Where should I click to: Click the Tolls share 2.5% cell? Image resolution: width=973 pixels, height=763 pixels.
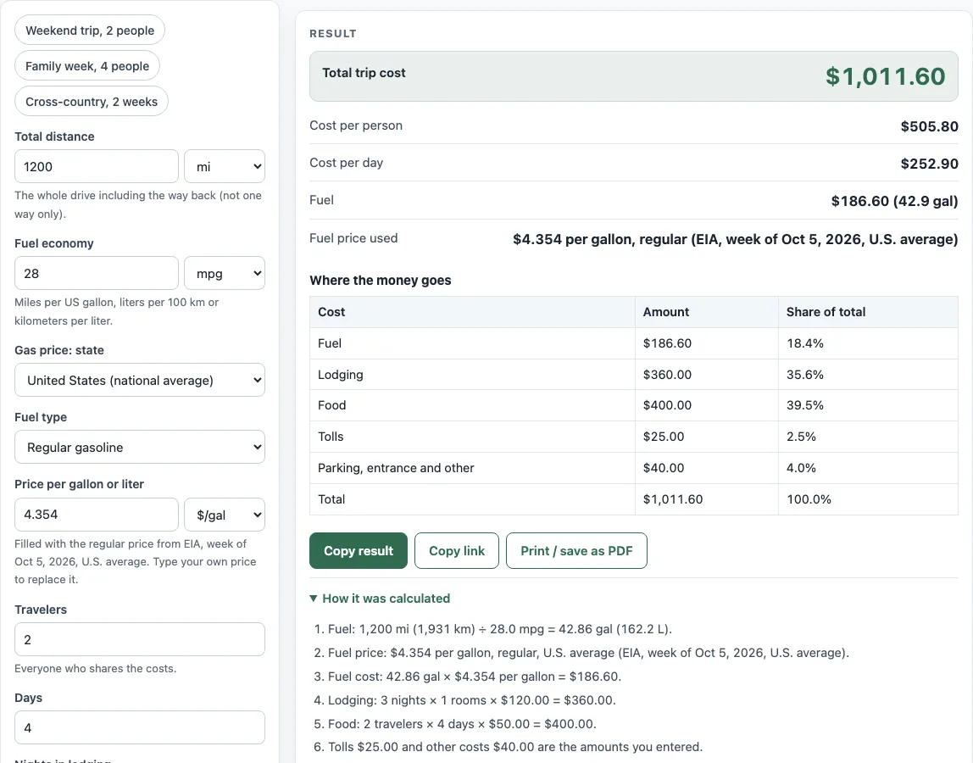[868, 437]
